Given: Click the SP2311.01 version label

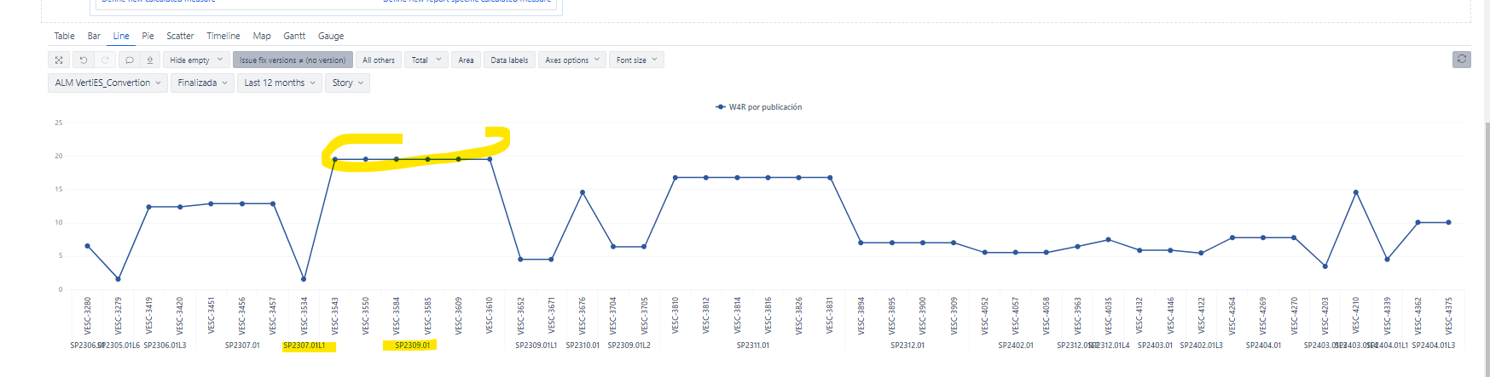Looking at the screenshot, I should point(753,346).
